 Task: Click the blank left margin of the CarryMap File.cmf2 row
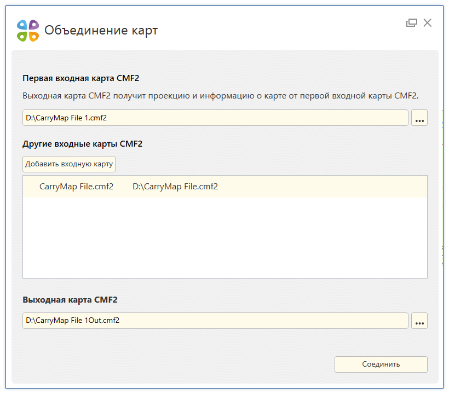pos(31,187)
